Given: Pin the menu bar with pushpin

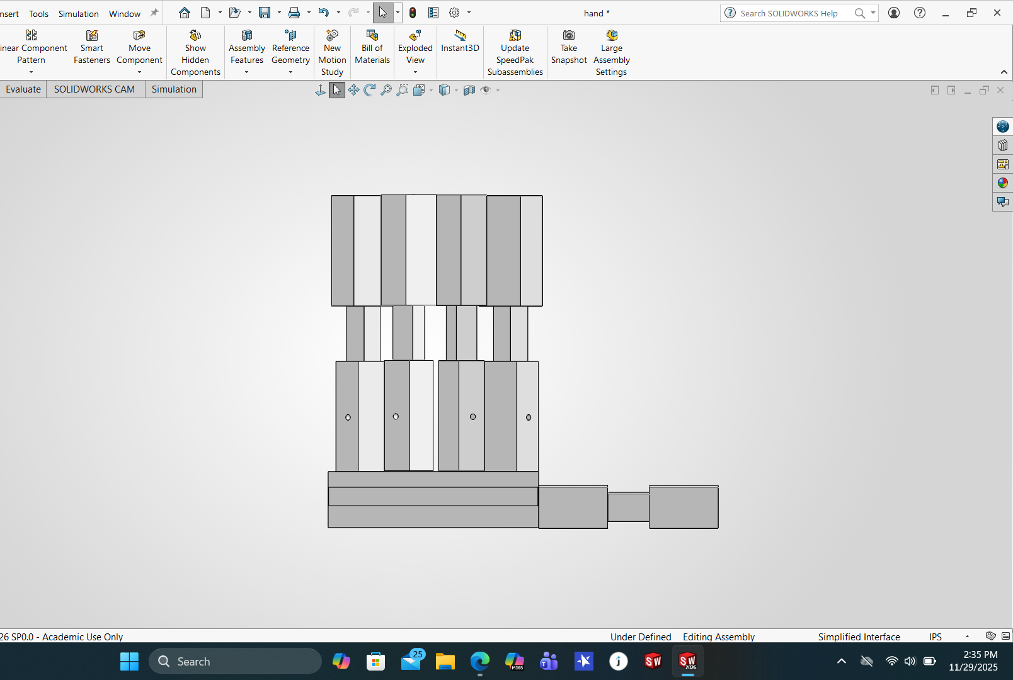Looking at the screenshot, I should (x=154, y=13).
